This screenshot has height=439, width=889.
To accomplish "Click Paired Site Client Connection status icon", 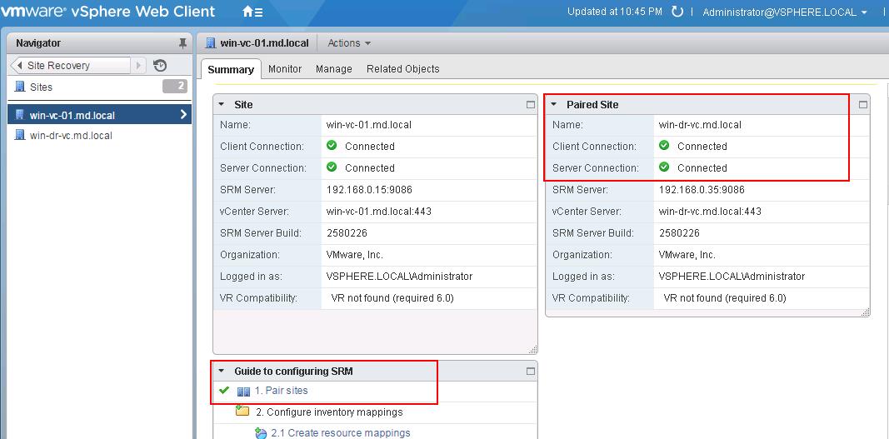I will click(665, 145).
